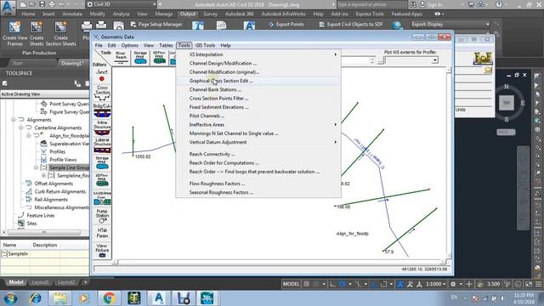
Task: Switch to the Analyze ribbon tab
Action: coord(121,14)
